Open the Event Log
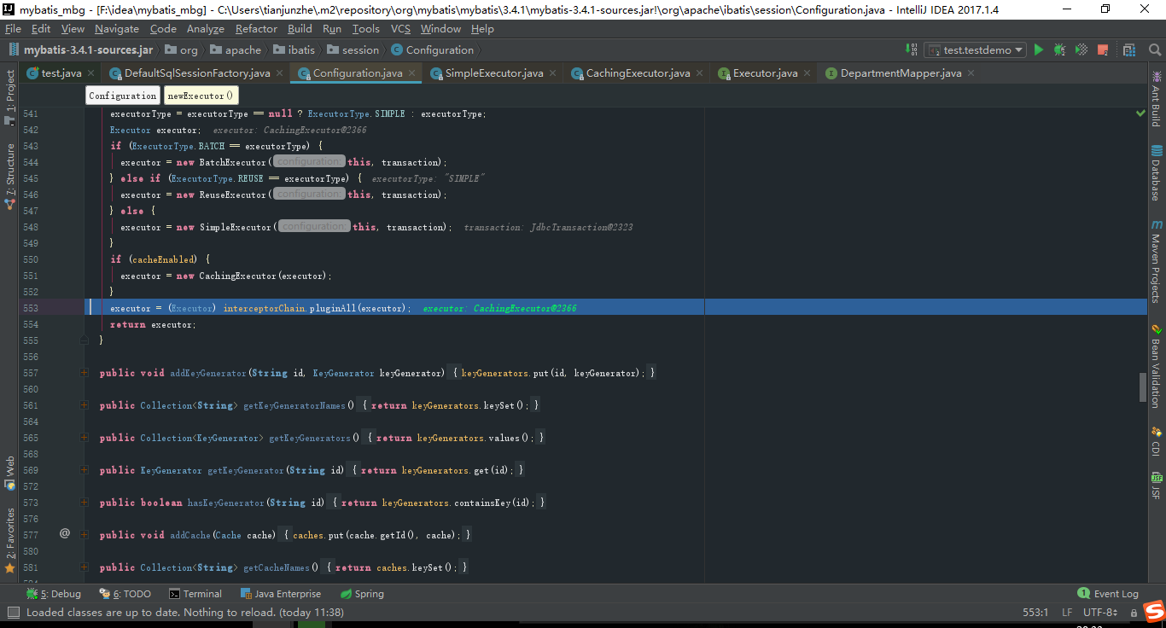This screenshot has width=1166, height=628. coord(1108,593)
